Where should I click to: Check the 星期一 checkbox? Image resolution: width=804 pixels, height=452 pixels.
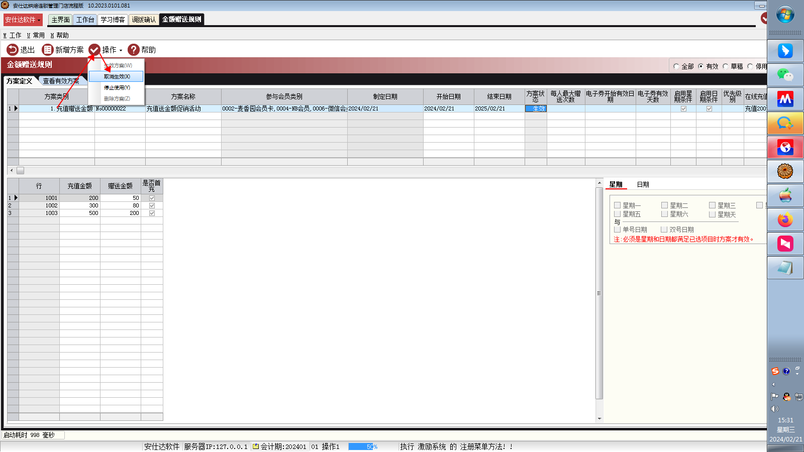tap(618, 205)
